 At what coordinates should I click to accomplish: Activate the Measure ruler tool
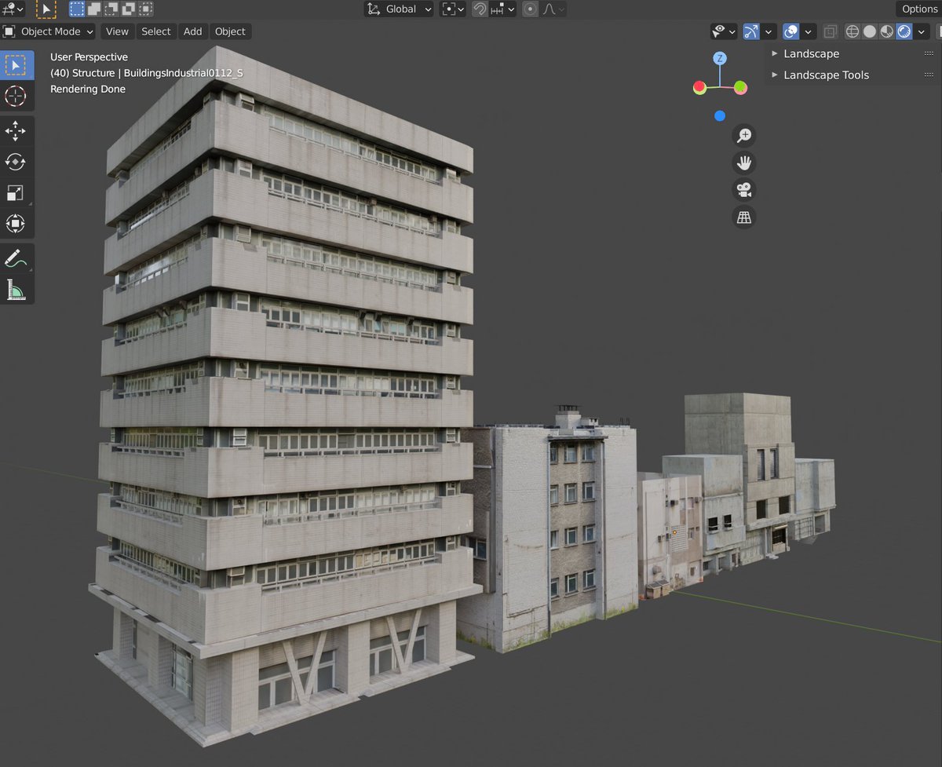pos(16,290)
